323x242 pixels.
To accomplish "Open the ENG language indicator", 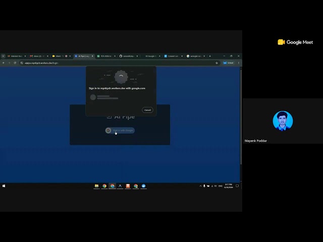I will [x=221, y=186].
